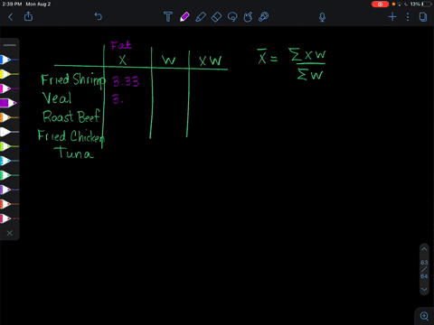Open the Ruler/tape tool

coord(264,17)
